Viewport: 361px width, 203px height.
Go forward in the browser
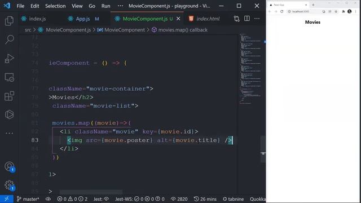tap(276, 11)
